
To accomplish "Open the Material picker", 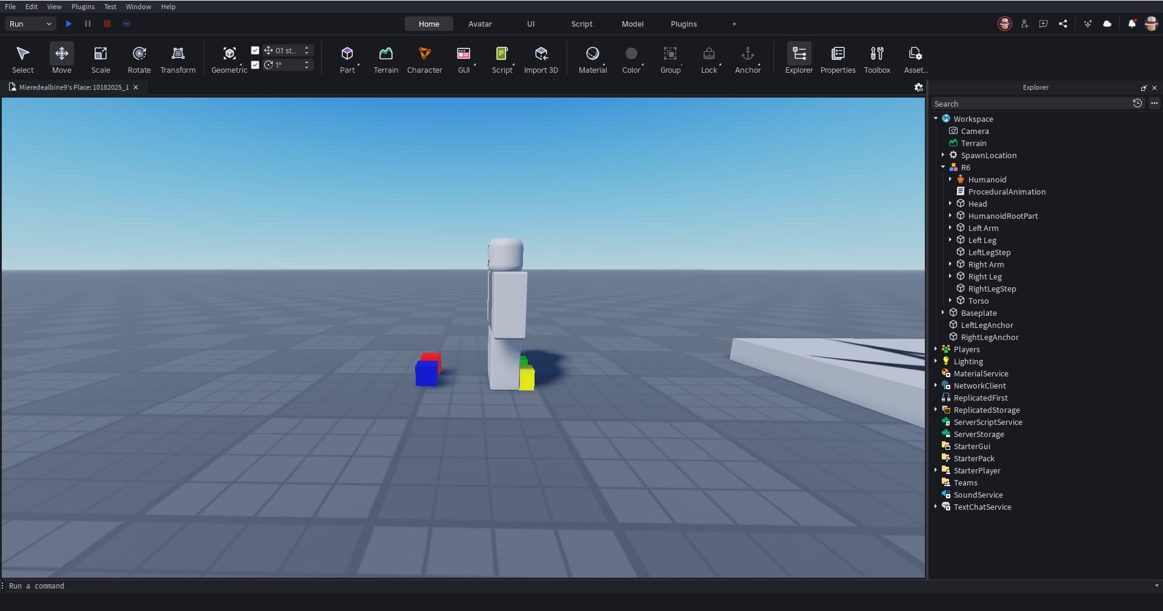I will point(592,59).
